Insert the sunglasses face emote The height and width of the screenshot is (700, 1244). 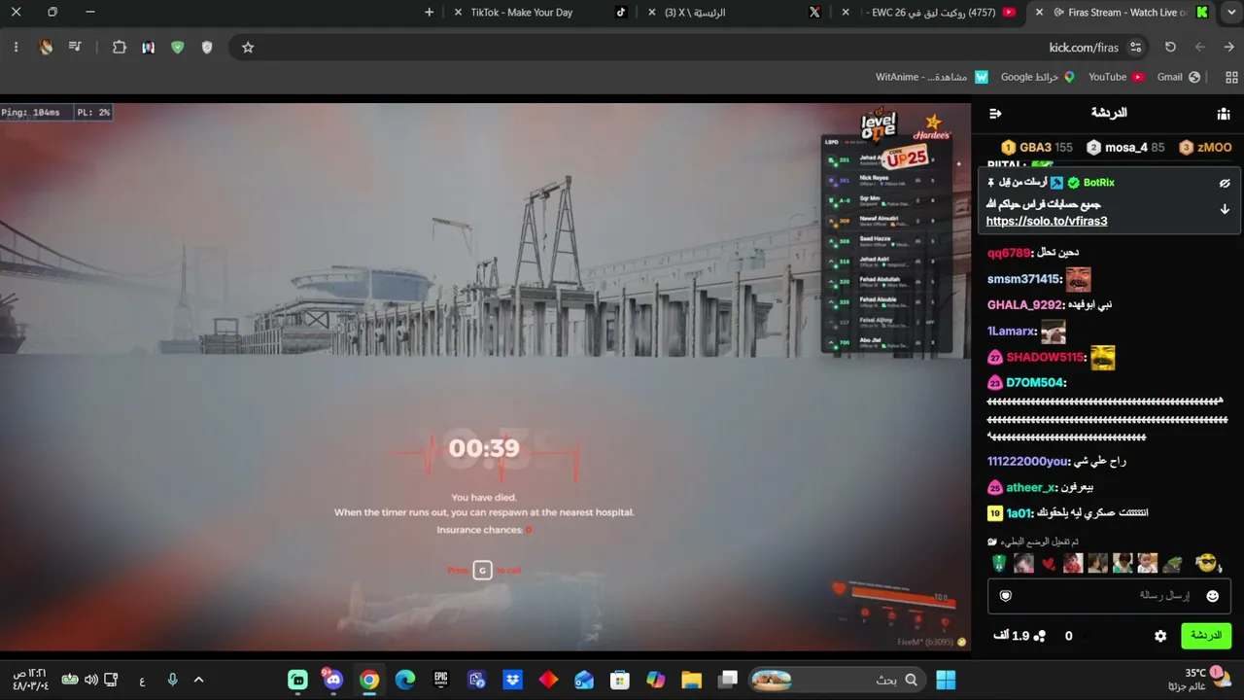1206,563
